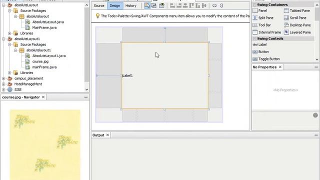320x180 pixels.
Task: Pick Split Pane from palette
Action: click(263, 18)
